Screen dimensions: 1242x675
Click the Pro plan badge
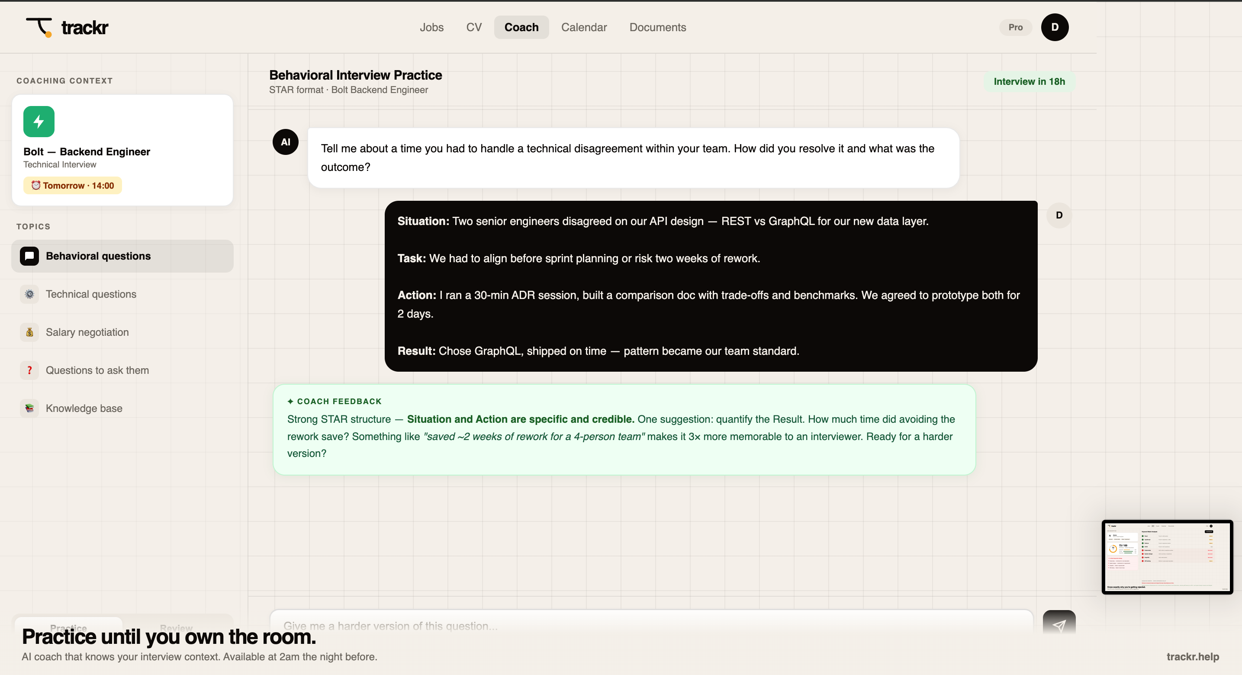pos(1015,27)
